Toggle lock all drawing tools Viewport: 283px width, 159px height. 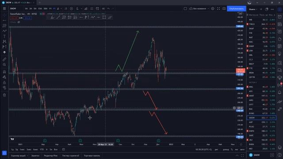click(x=4, y=83)
